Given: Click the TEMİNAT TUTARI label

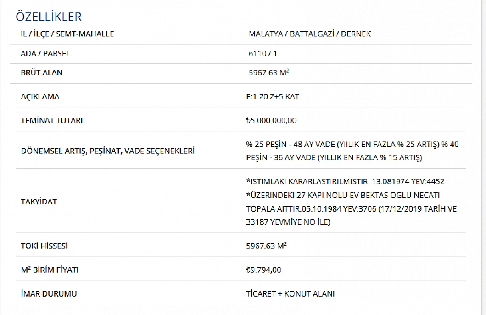Looking at the screenshot, I should 52,120.
